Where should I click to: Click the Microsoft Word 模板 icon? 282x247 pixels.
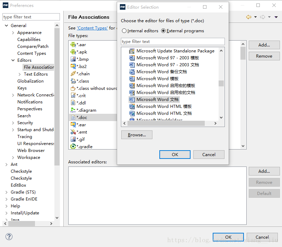(132, 78)
